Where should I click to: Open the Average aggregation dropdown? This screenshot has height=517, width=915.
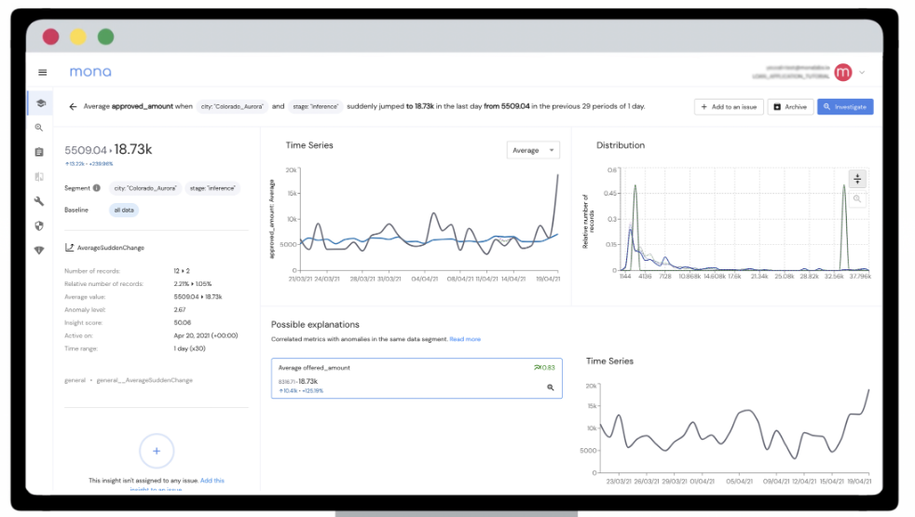(533, 150)
